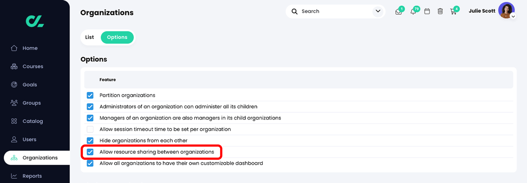The image size is (527, 183).
Task: Open the shopping cart icon
Action: click(453, 12)
